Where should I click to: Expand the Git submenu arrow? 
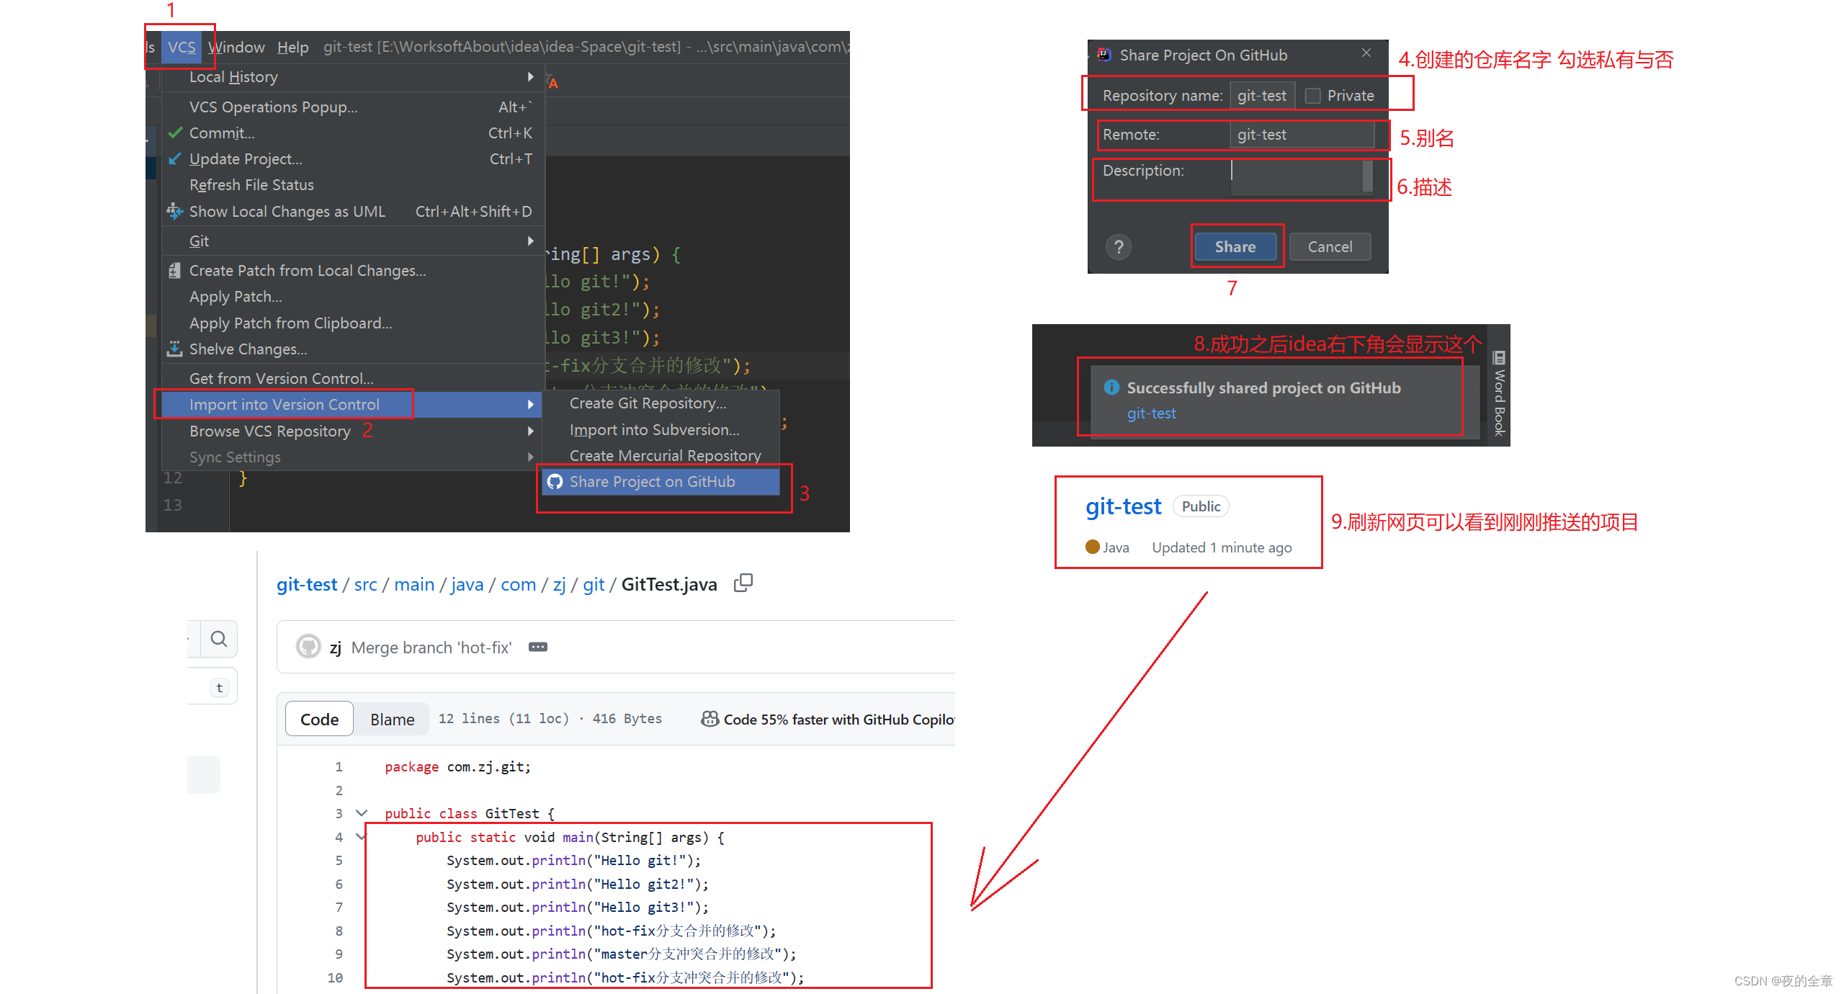click(x=531, y=241)
